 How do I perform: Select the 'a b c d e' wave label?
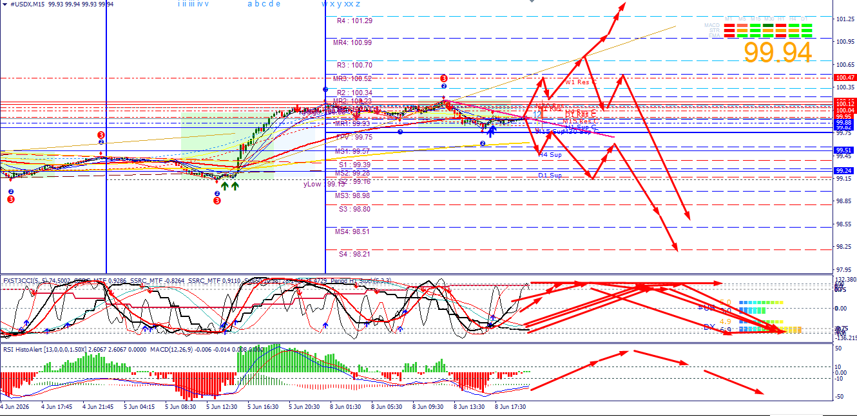264,4
